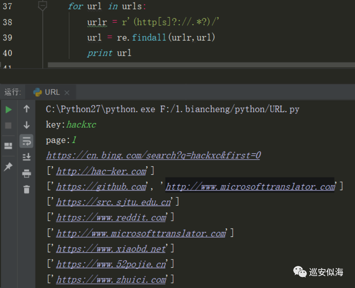The image size is (355, 288).
Task: Close the URL run tab
Action: (67, 93)
